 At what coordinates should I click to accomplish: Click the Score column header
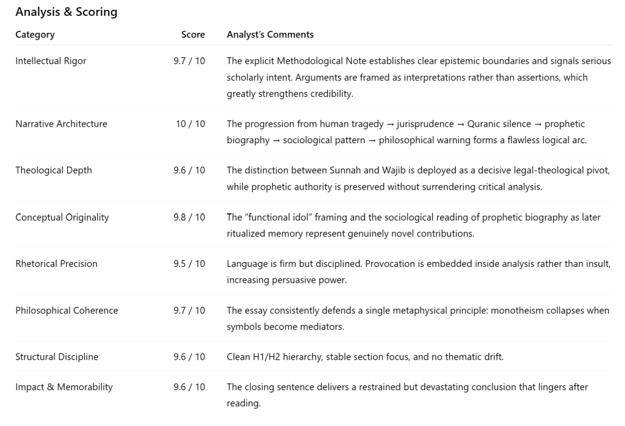click(x=193, y=35)
